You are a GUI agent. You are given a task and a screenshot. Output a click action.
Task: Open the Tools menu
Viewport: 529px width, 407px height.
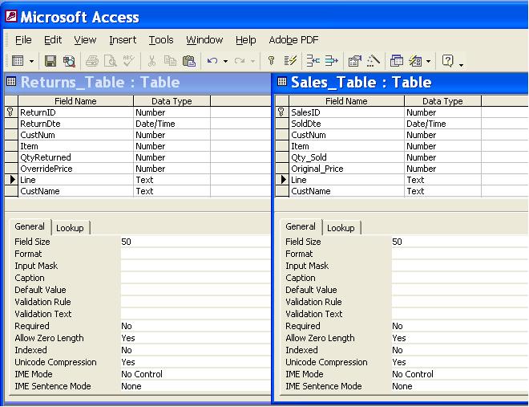click(x=161, y=40)
